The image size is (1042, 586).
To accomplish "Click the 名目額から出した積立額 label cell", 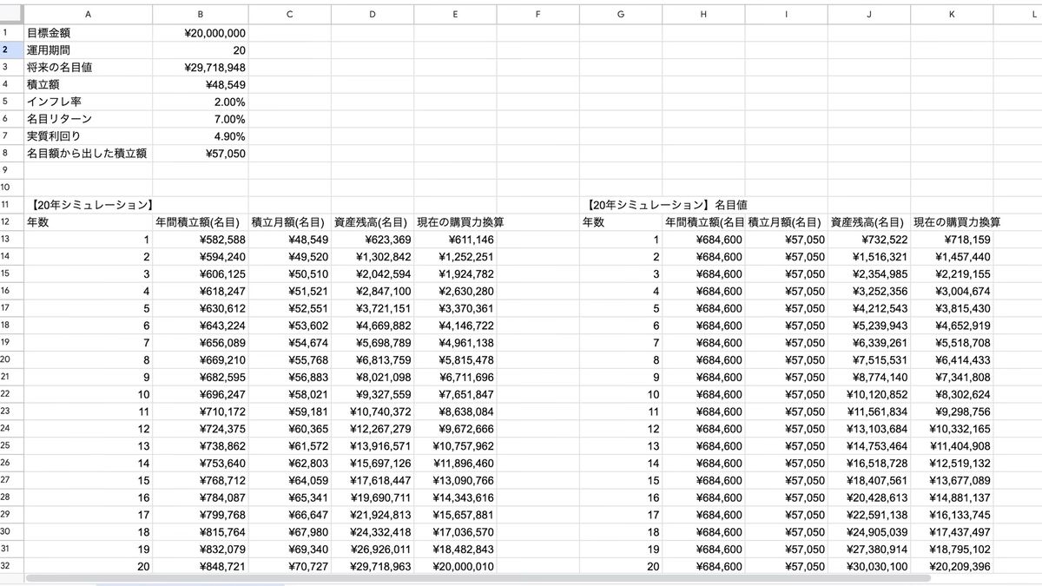I will click(87, 153).
